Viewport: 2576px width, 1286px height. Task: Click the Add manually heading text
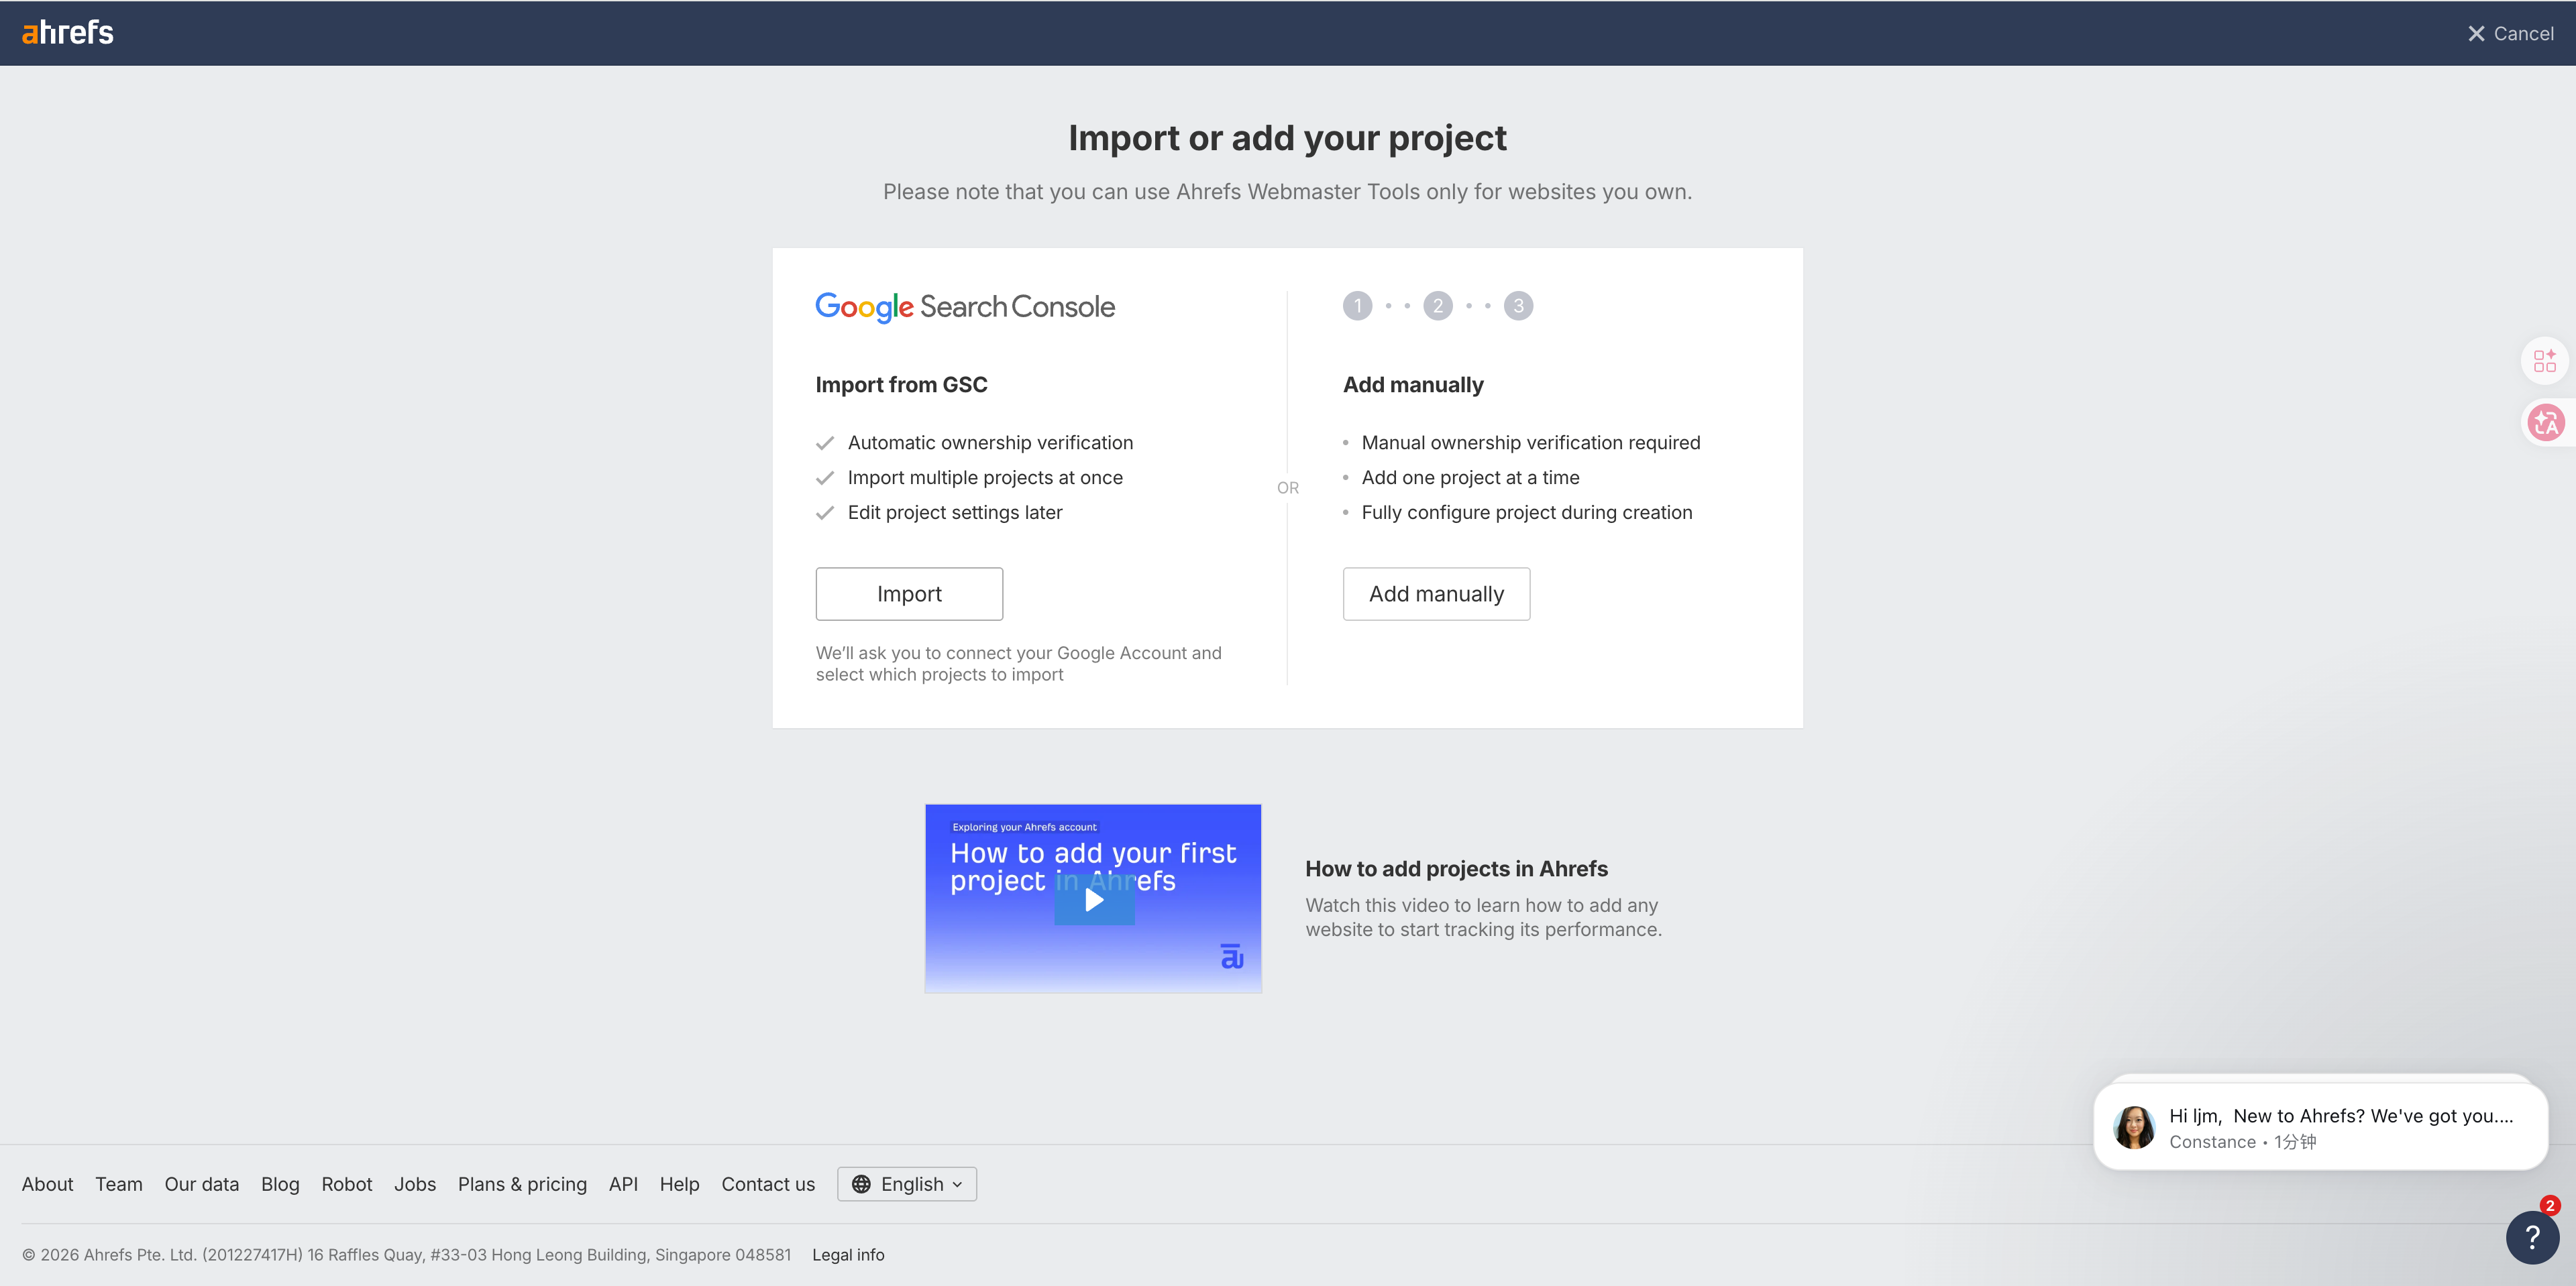(x=1413, y=385)
